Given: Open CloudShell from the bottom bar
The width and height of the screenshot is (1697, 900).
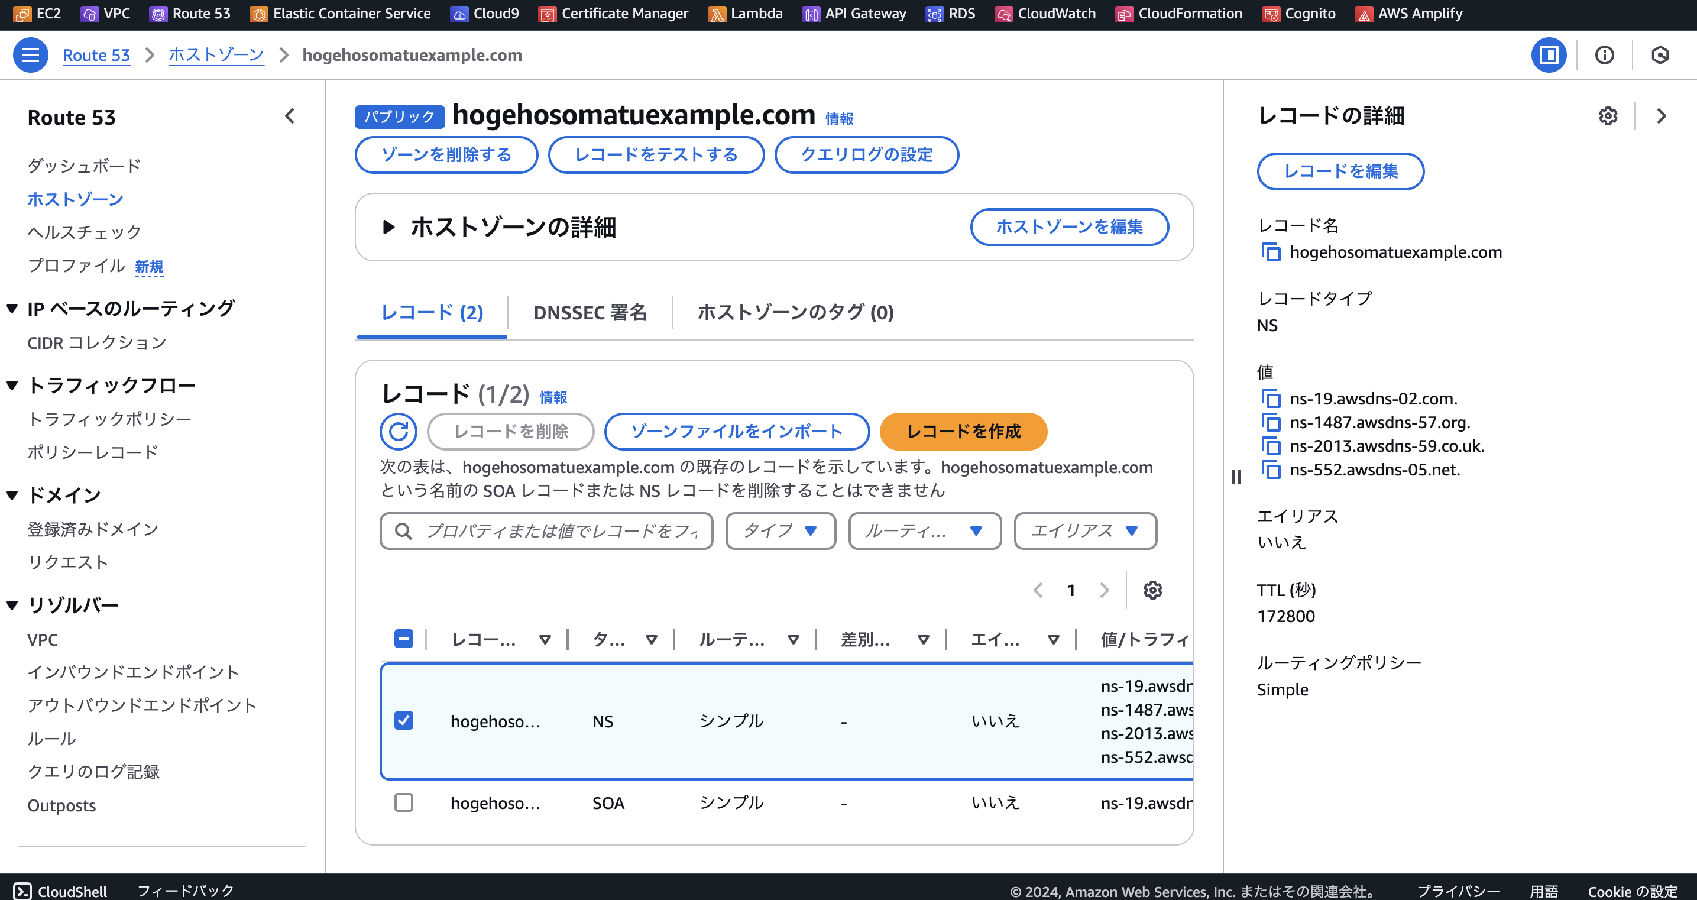Looking at the screenshot, I should tap(61, 892).
